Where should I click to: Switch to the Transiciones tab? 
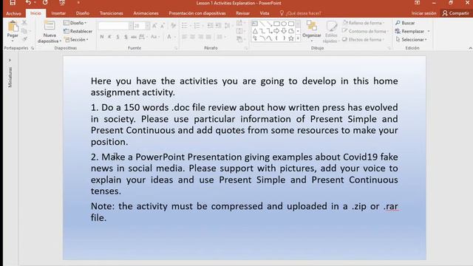tap(112, 13)
